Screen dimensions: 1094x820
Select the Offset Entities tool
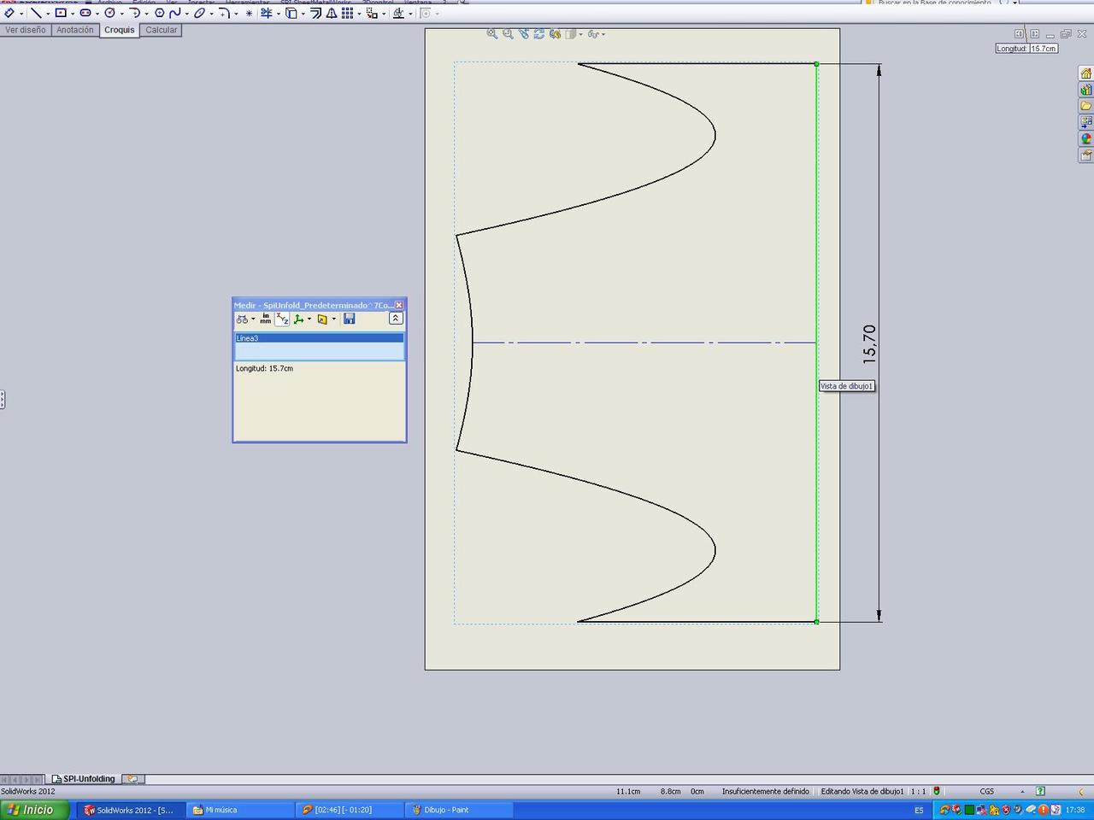pyautogui.click(x=316, y=13)
